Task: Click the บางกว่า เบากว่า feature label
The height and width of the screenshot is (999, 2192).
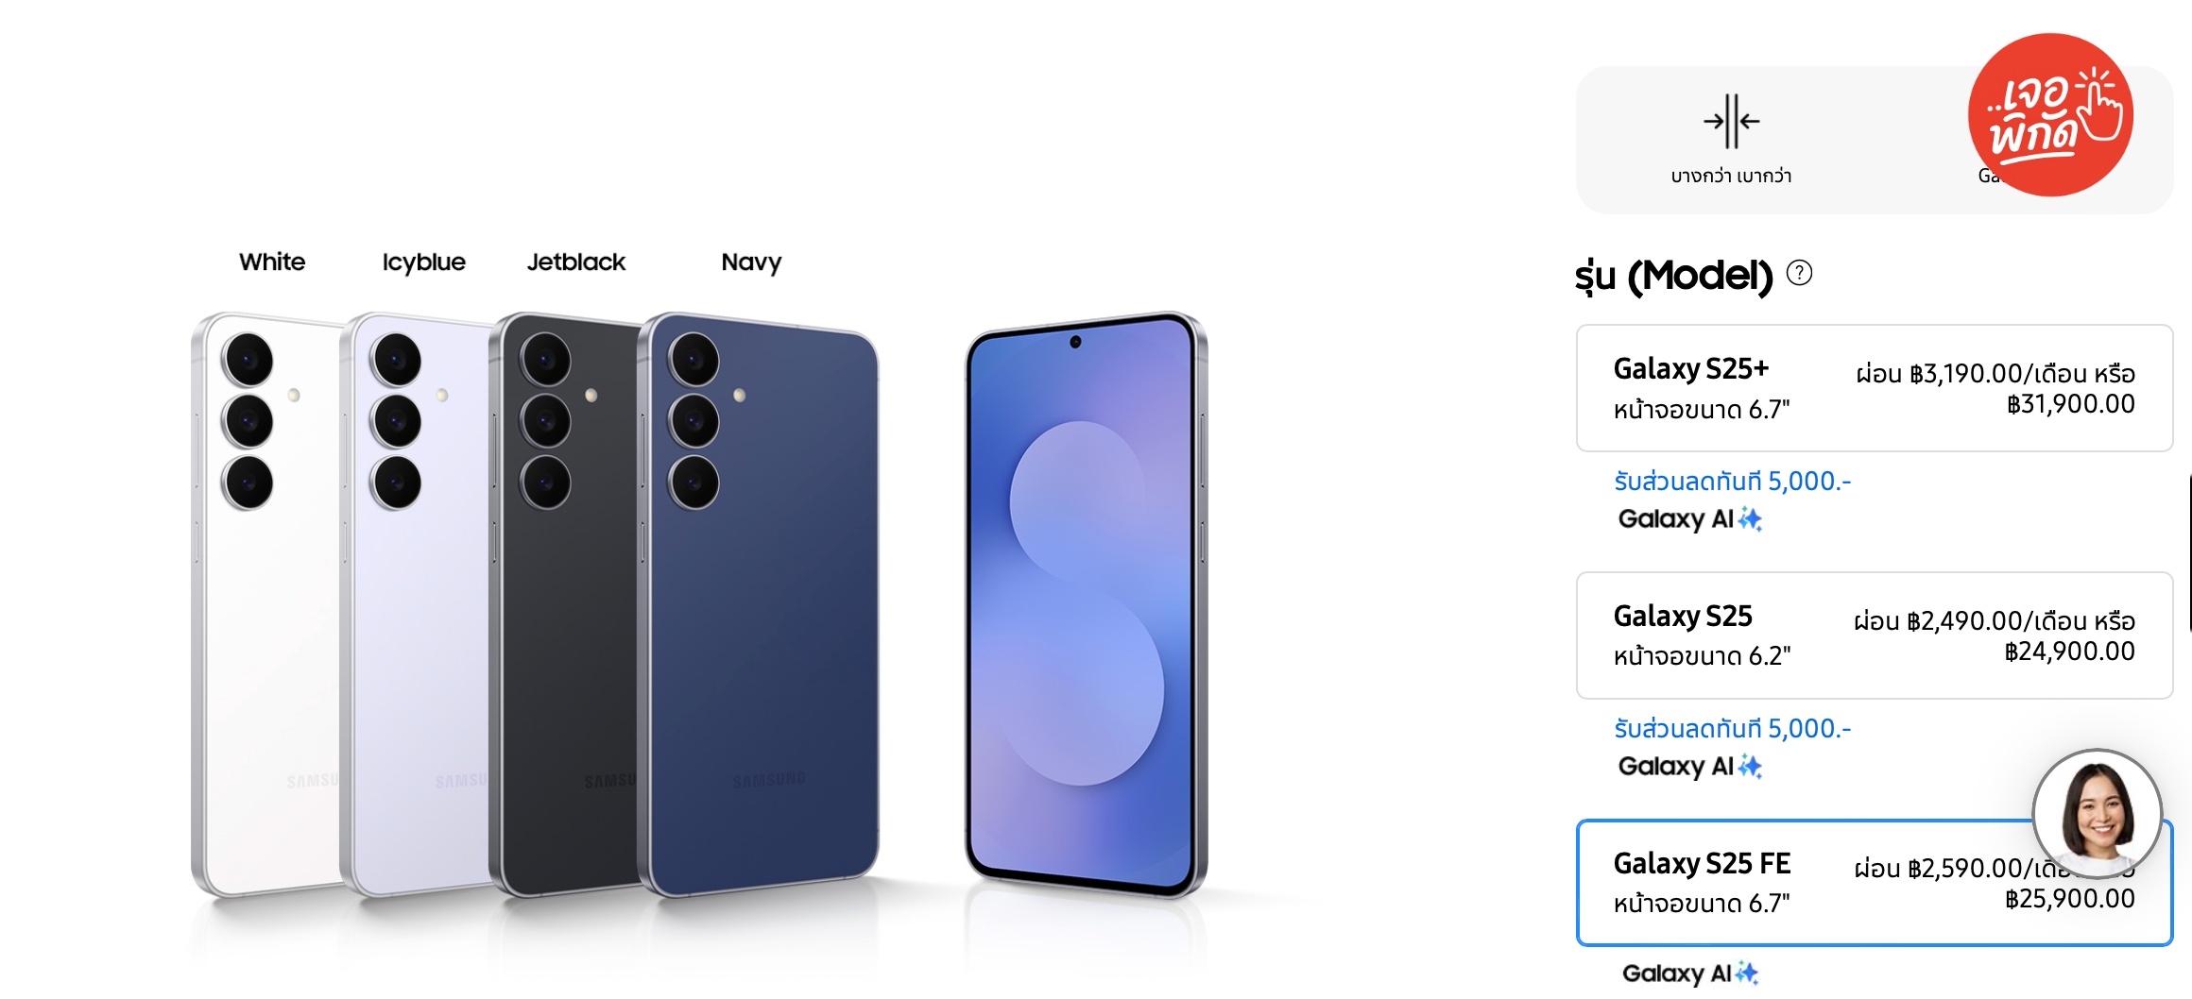Action: [1731, 176]
